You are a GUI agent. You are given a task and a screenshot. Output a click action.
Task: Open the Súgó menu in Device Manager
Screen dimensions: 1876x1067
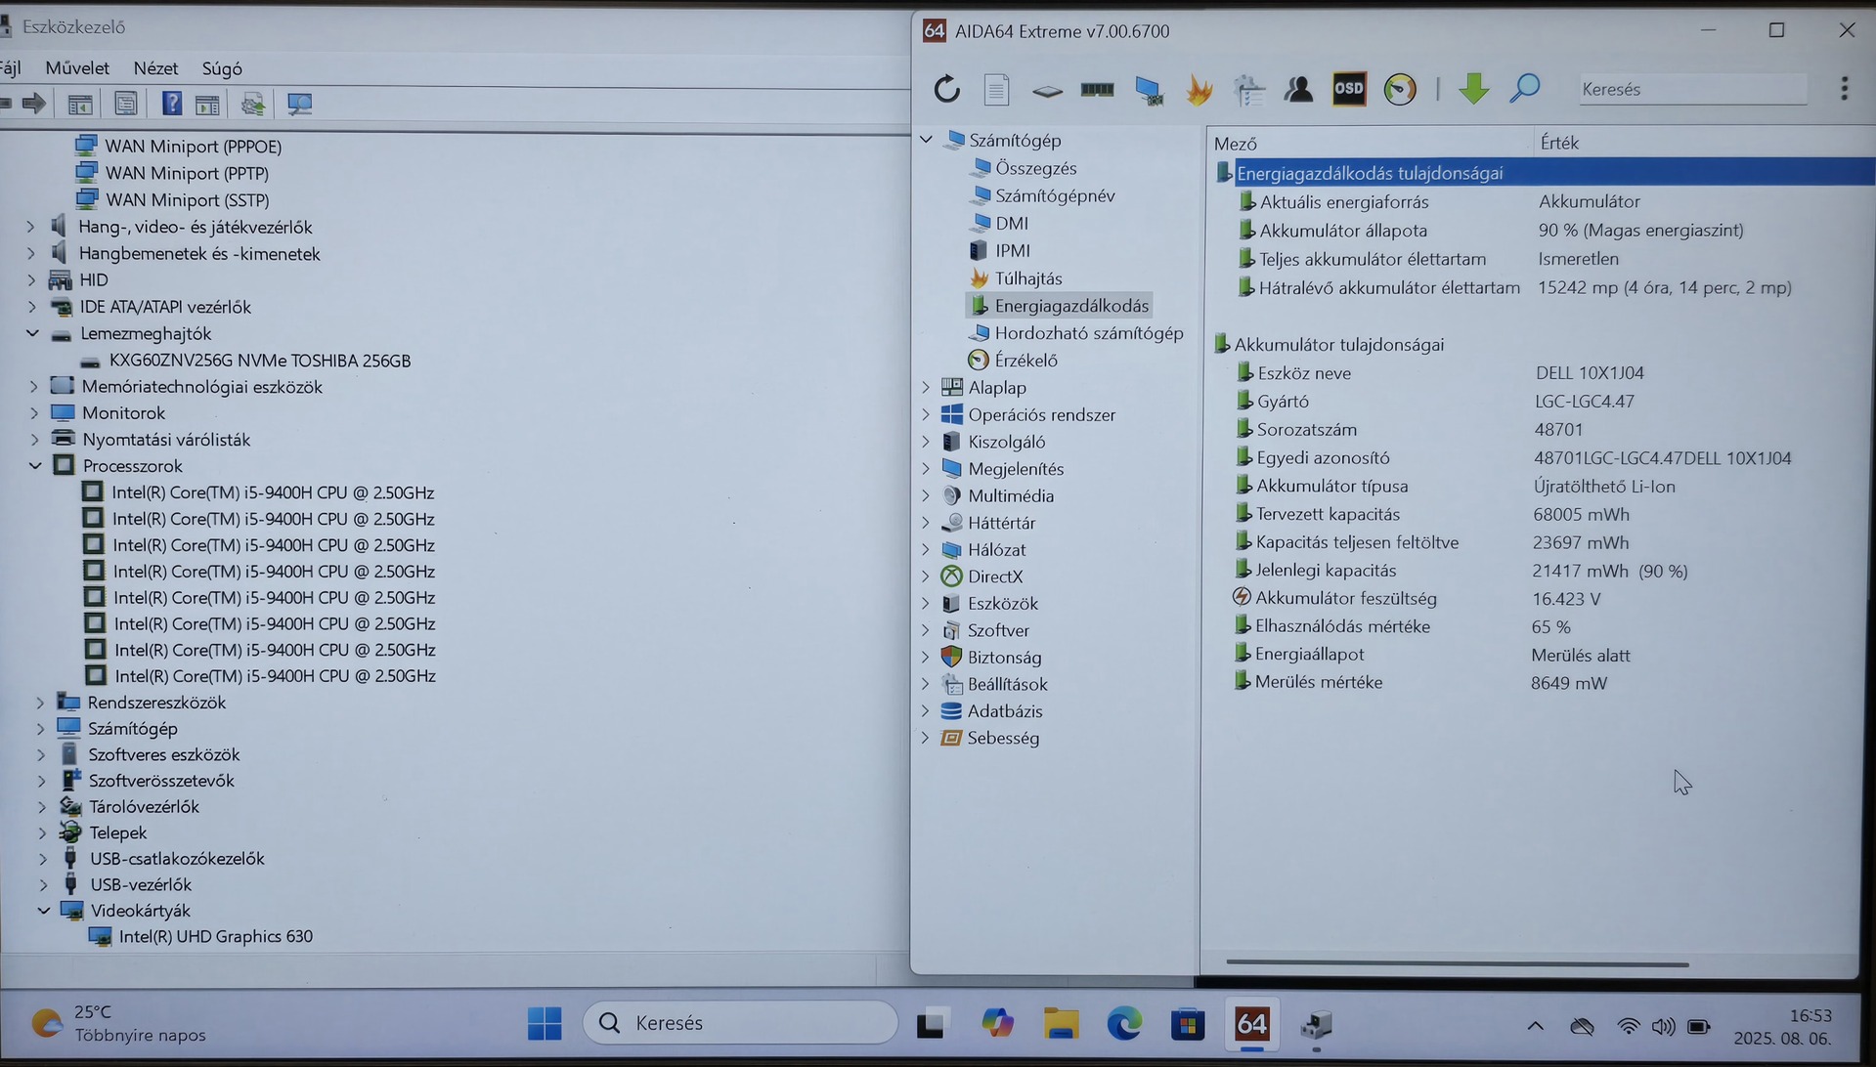pyautogui.click(x=222, y=68)
